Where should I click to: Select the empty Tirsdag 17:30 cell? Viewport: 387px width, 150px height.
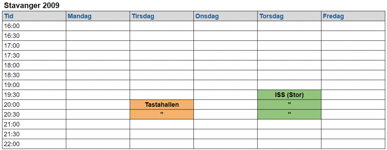tap(162, 55)
